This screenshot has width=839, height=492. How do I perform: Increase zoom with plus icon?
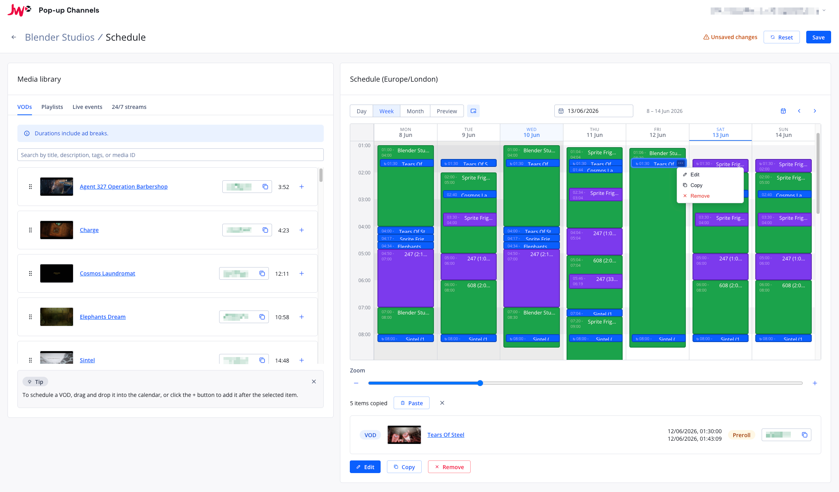[x=815, y=383]
